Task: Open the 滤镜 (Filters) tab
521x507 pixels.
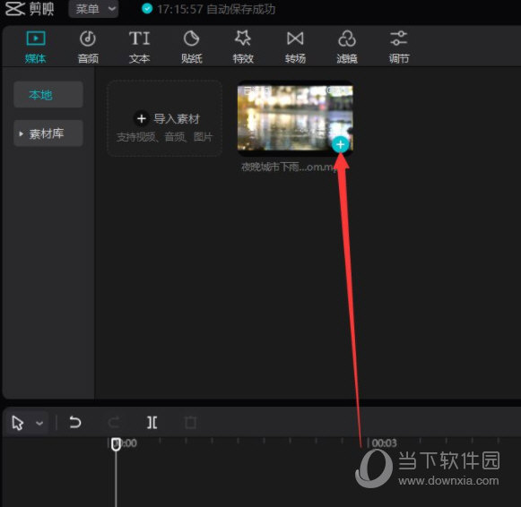Action: coord(347,47)
